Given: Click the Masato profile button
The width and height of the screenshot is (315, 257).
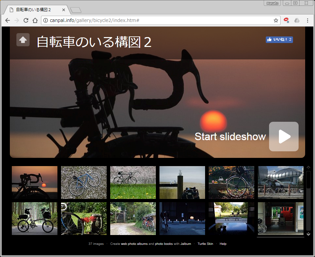Looking at the screenshot, I should (272, 3).
